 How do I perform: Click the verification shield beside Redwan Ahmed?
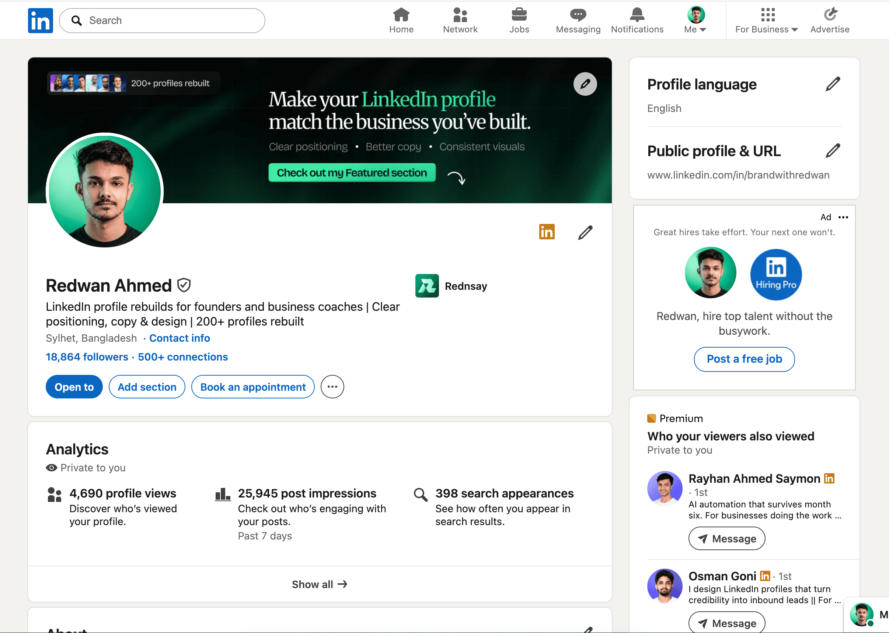184,285
